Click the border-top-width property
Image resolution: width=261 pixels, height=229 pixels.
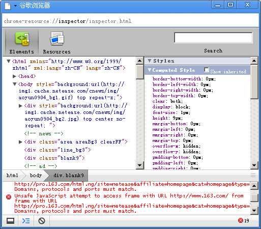[x=180, y=96]
